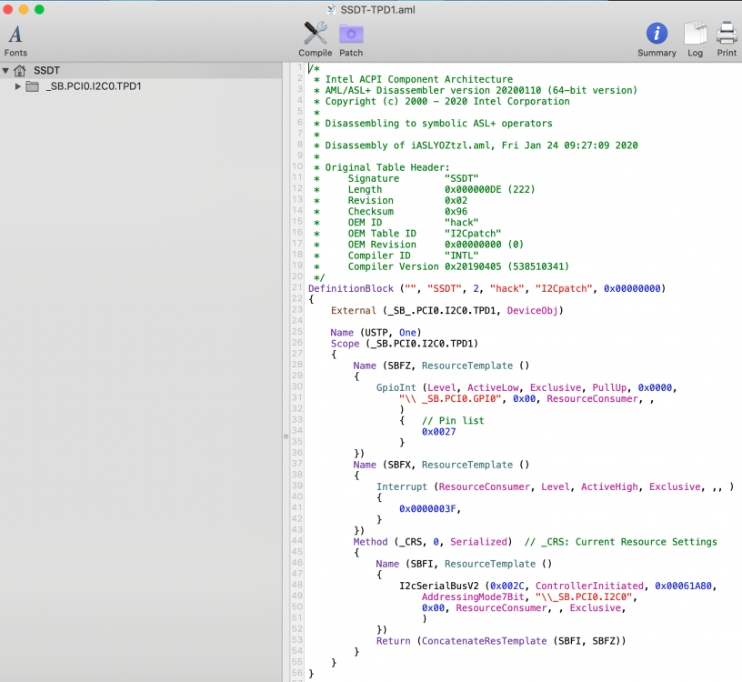Click the SBFZ ResourceTemplate name

click(x=399, y=366)
